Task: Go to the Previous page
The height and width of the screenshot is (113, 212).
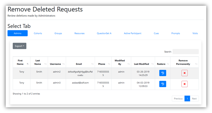Action: (178, 98)
